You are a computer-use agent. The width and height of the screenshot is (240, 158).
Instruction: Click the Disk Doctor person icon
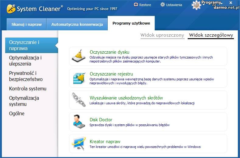coord(78,122)
